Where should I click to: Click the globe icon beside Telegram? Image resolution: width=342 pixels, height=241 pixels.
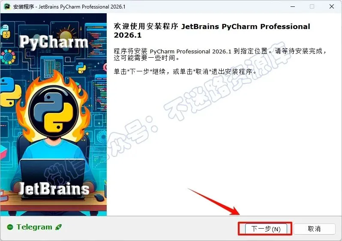point(10,227)
